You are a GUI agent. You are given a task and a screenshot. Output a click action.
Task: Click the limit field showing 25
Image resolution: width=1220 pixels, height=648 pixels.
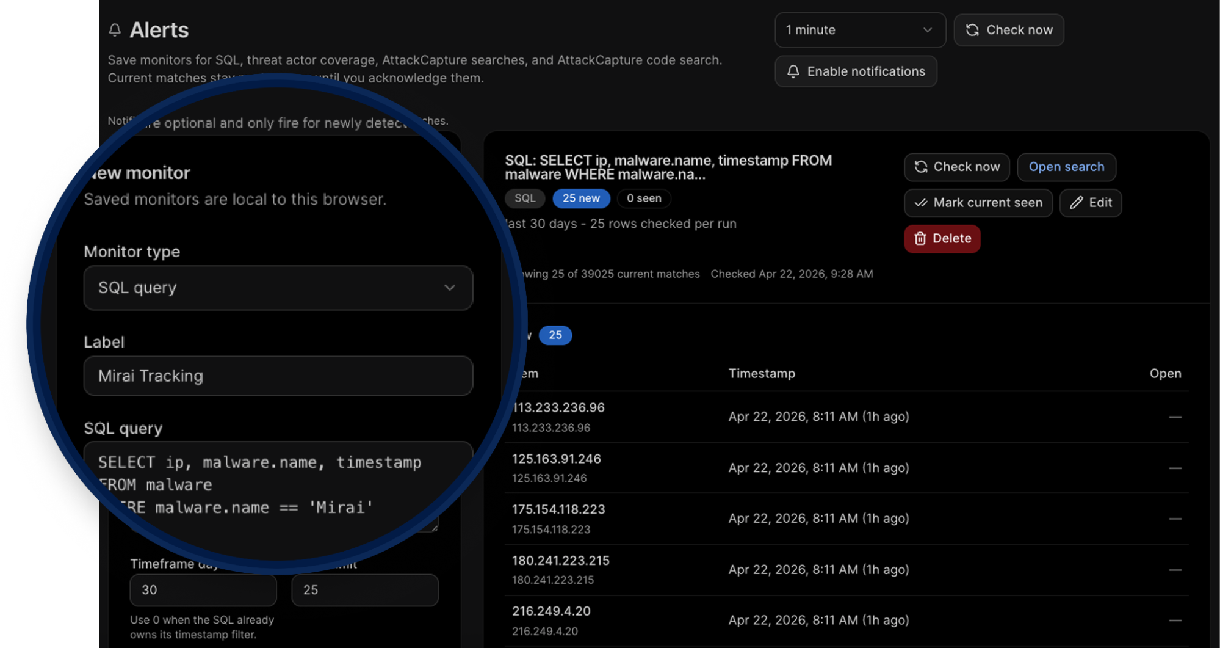tap(365, 590)
